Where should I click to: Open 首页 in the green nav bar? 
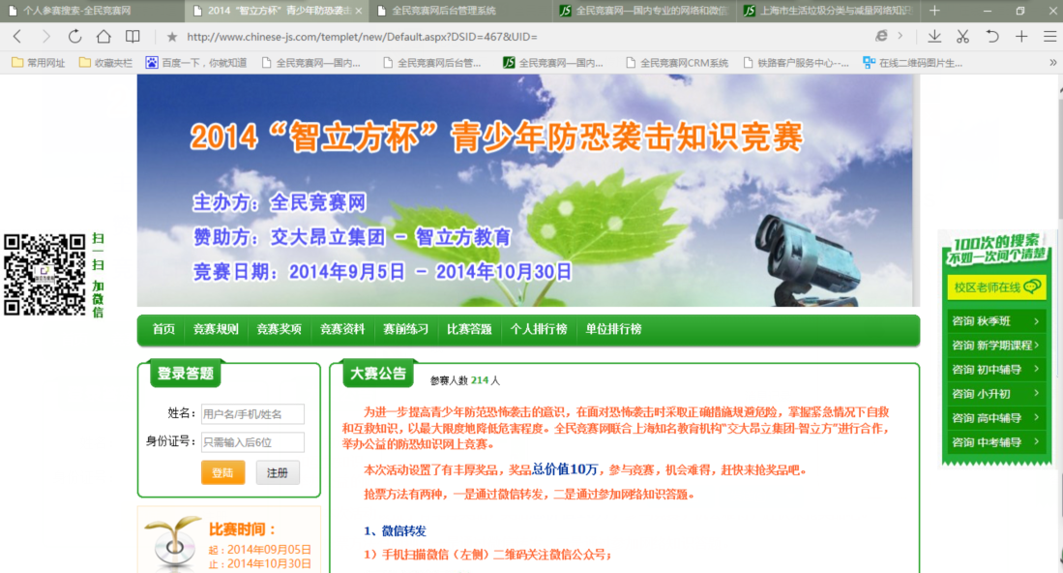pos(163,329)
